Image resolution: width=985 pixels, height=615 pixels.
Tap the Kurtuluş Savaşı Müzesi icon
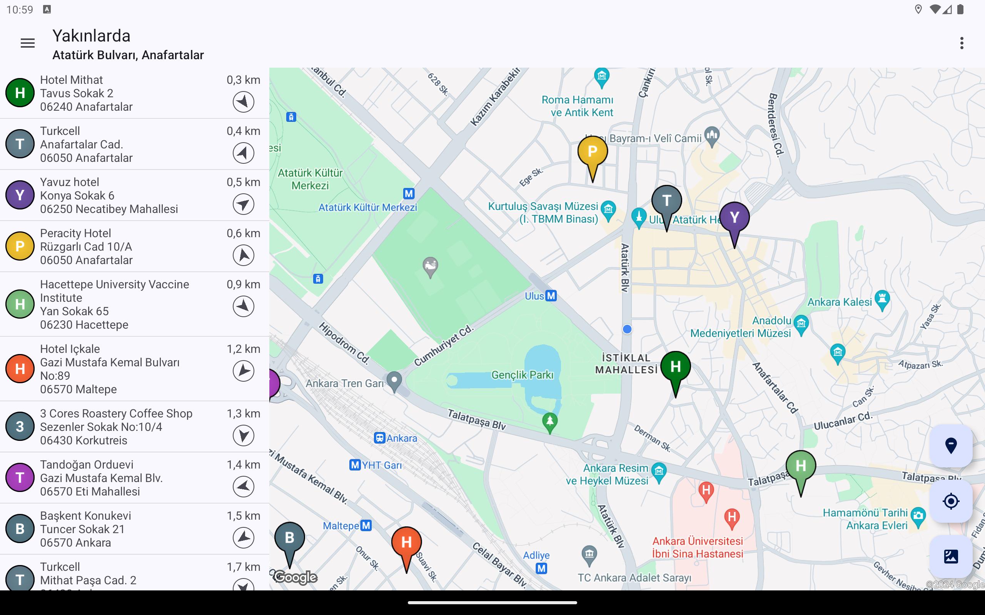[x=608, y=211]
